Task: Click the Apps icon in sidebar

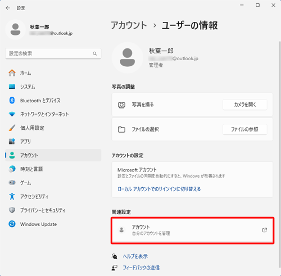Action: (x=12, y=142)
